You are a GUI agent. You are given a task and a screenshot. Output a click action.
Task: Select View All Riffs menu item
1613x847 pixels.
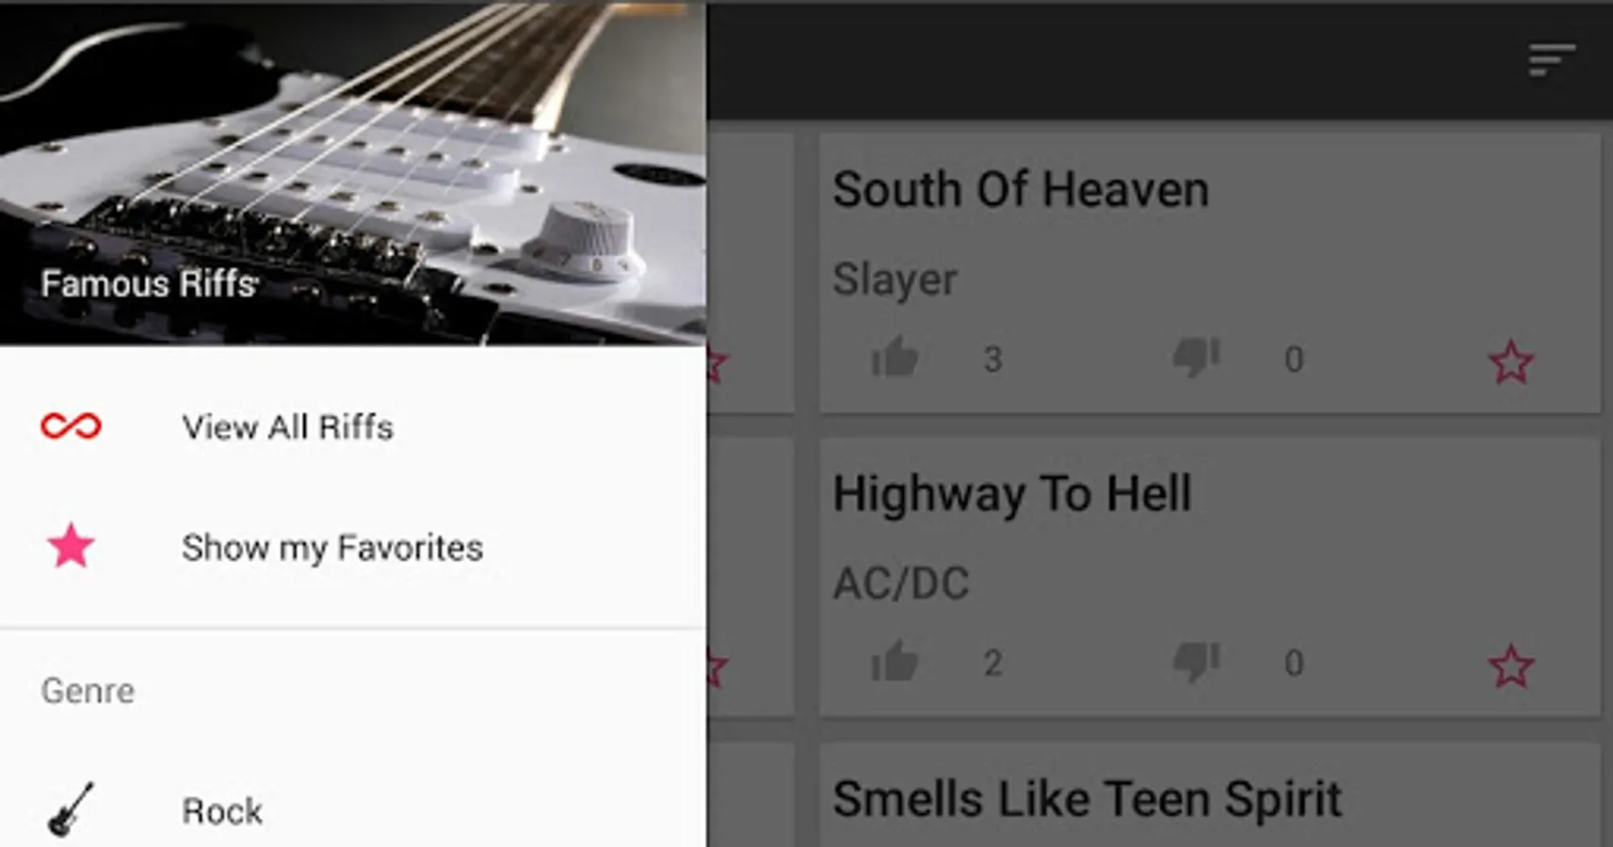tap(353, 426)
